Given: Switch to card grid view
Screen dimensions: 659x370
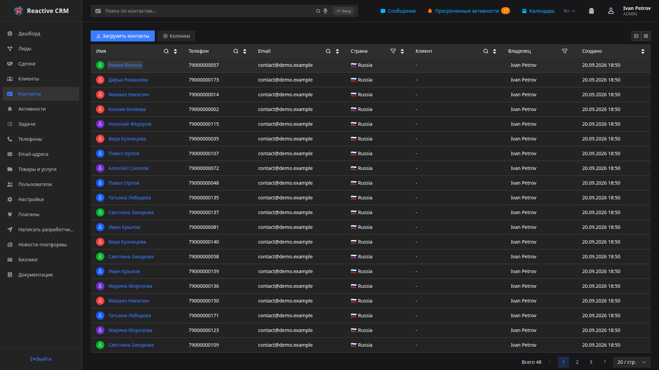Looking at the screenshot, I should pos(646,36).
